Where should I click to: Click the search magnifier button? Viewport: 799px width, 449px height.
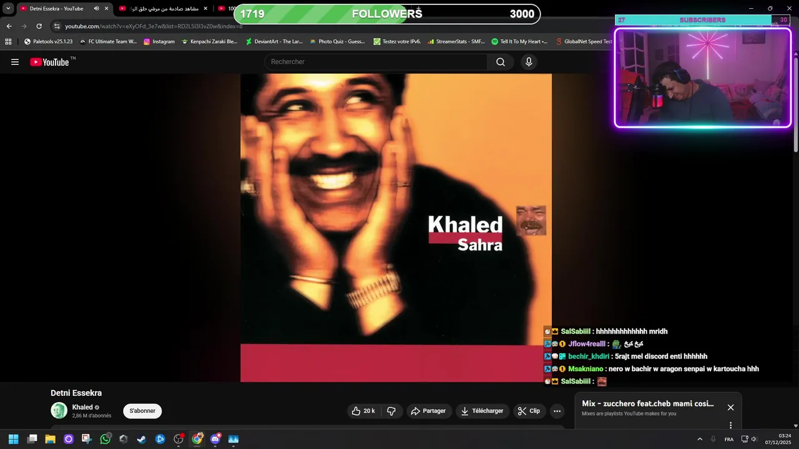[x=501, y=62]
